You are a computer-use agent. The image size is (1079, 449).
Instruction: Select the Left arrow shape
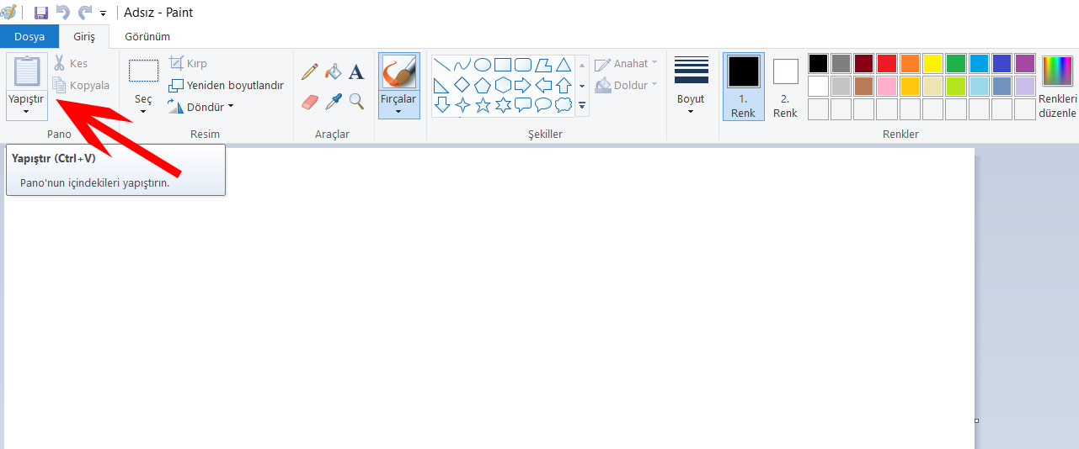pos(543,85)
